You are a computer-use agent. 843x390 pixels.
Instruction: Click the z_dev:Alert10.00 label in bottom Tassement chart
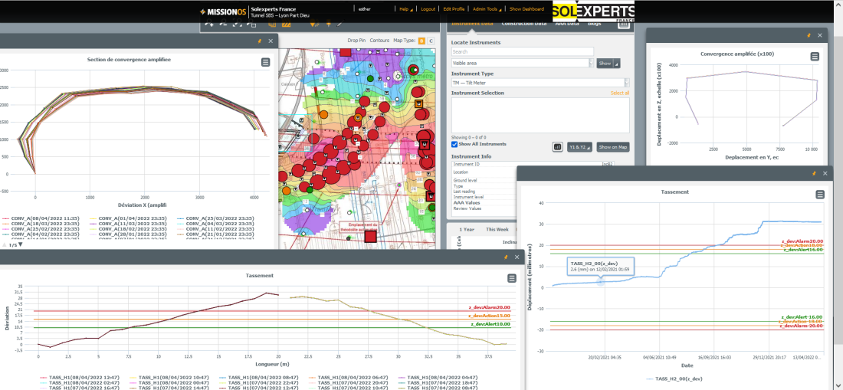[490, 324]
